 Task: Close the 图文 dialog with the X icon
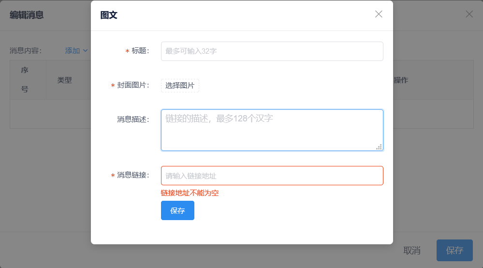point(379,14)
